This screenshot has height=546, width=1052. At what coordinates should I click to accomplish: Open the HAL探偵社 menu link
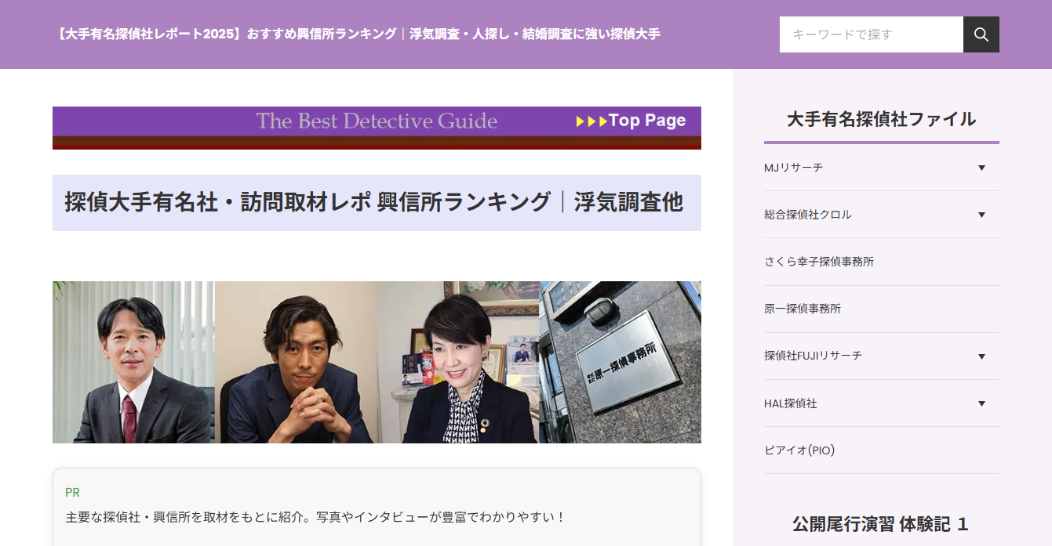(791, 403)
